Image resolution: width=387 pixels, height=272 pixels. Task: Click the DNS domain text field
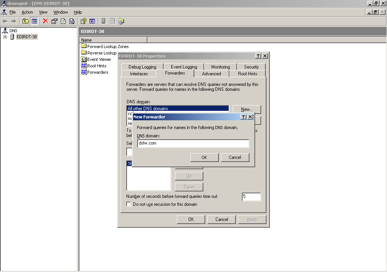[x=193, y=143]
